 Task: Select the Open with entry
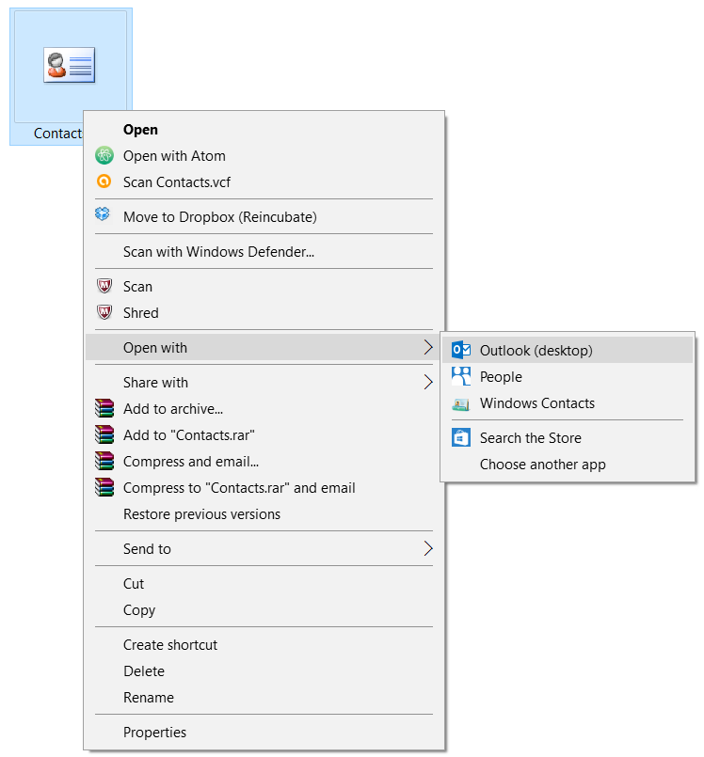click(x=264, y=347)
